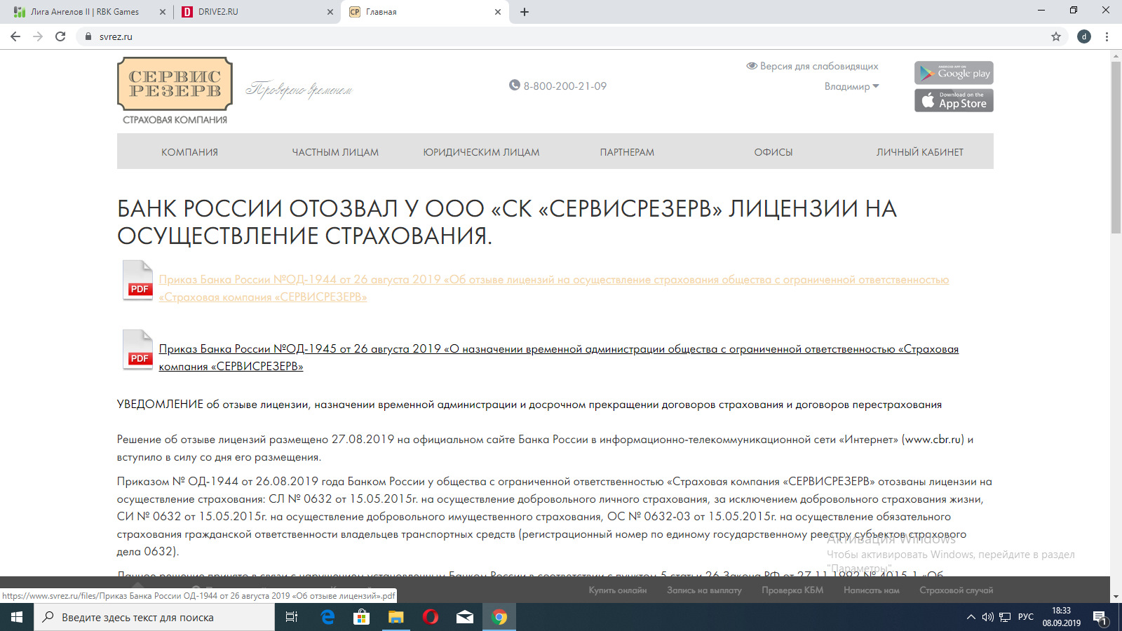Screen dimensions: 1122x631
Task: Click the Chrome icon on the taskbar
Action: pos(499,617)
